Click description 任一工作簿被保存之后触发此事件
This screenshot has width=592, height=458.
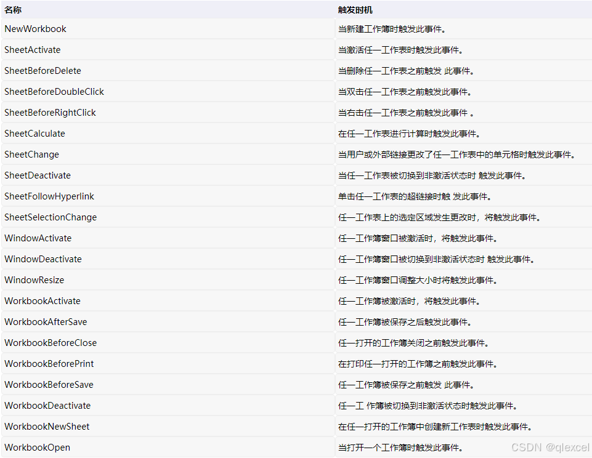[x=405, y=322]
